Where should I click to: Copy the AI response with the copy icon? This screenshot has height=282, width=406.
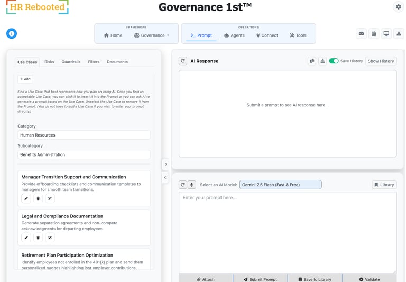click(x=312, y=61)
